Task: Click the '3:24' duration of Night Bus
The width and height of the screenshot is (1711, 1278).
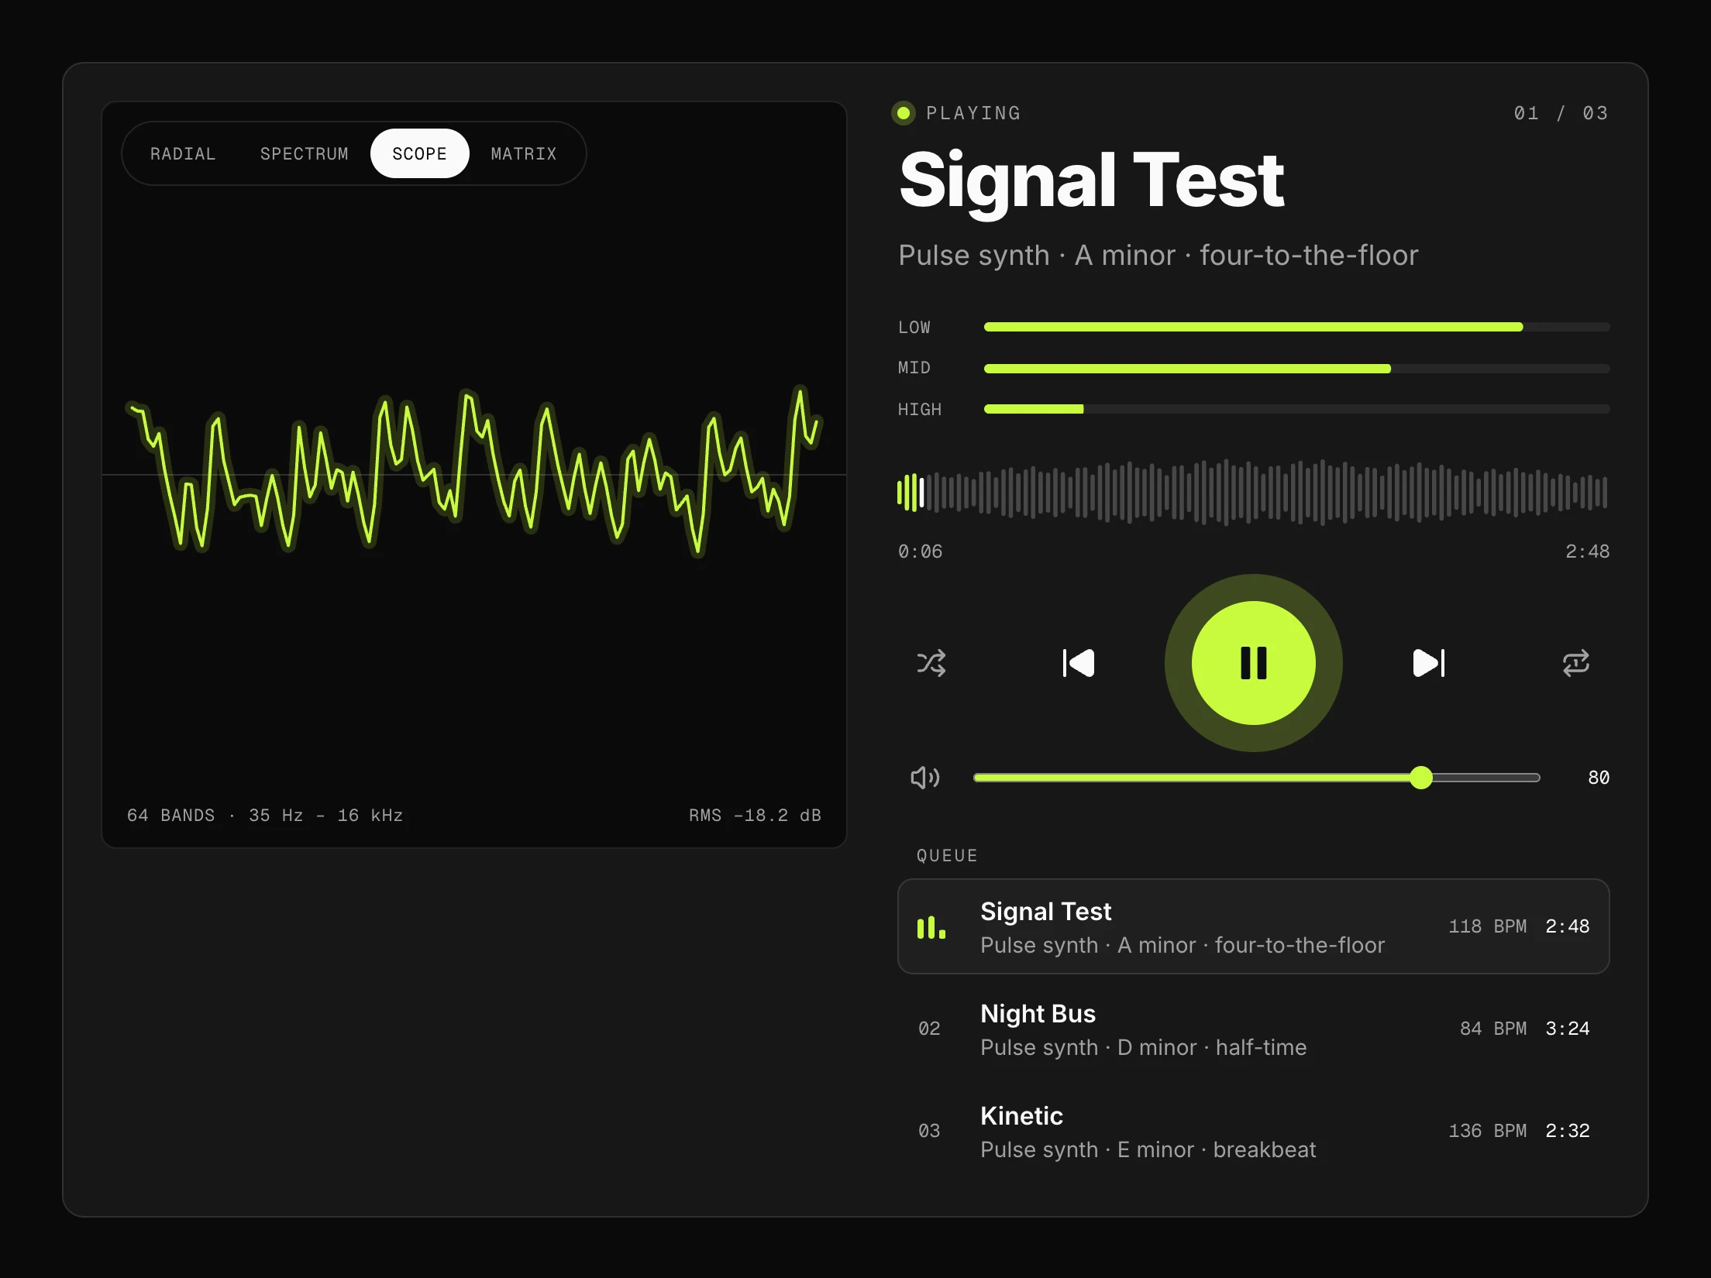Action: (1567, 1029)
